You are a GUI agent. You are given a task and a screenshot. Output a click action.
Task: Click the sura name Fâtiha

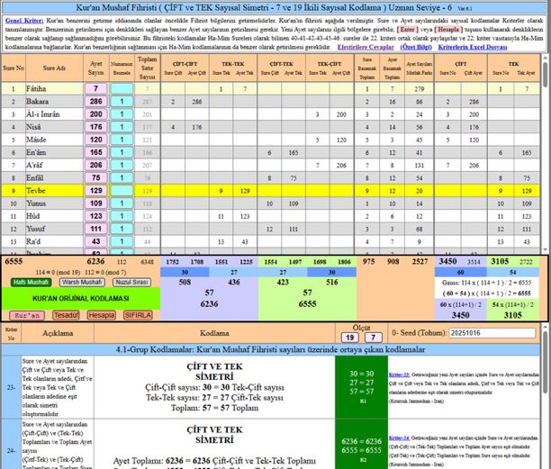[36, 88]
